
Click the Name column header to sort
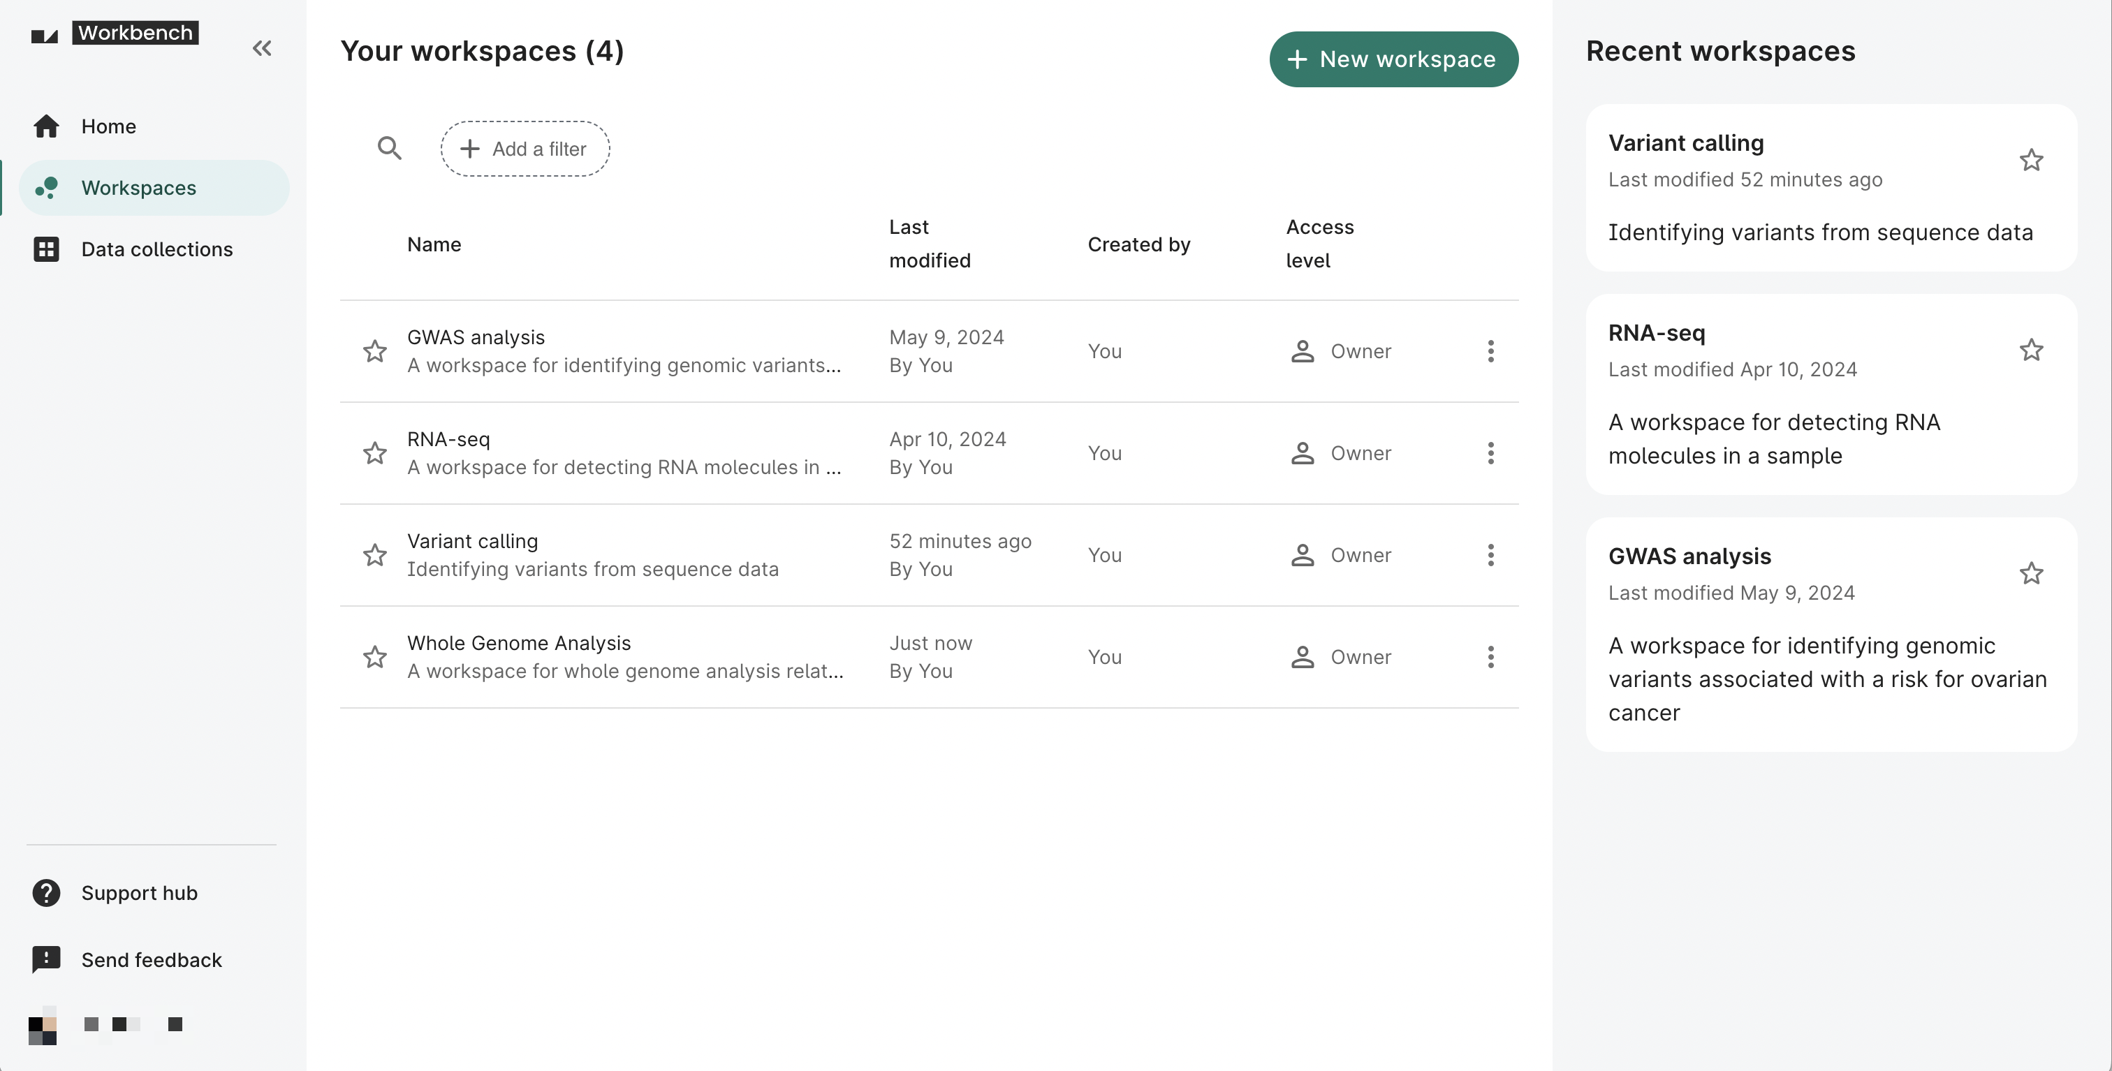tap(434, 243)
